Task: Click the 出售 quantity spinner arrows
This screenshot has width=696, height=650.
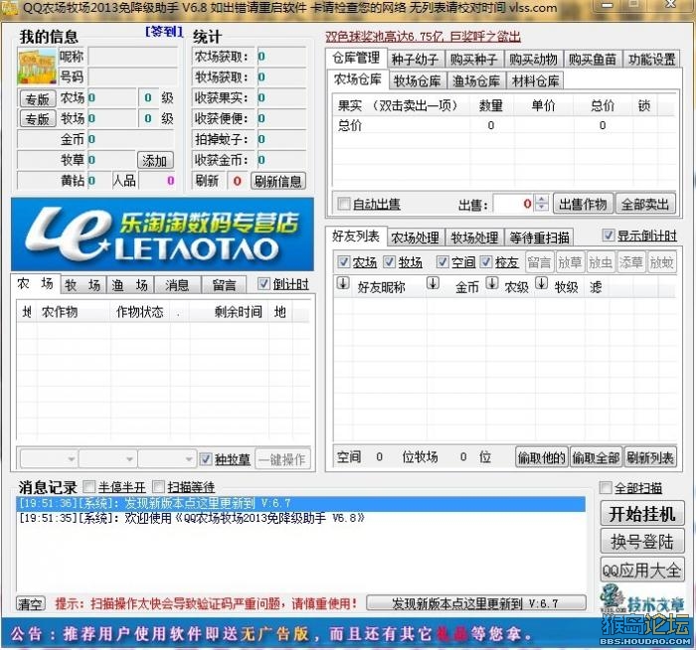Action: pos(542,203)
